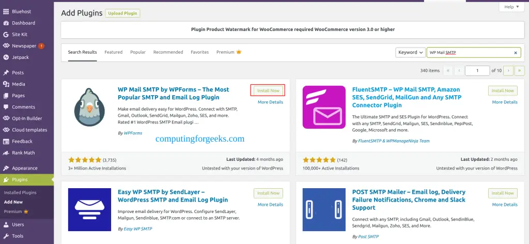
Task: Click the Tools wrench icon
Action: tap(6, 236)
